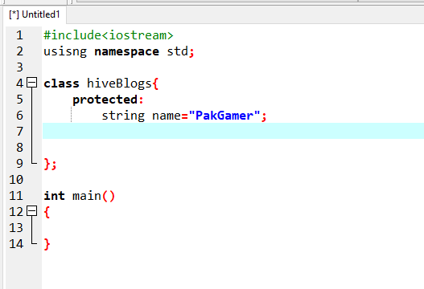Click the int keyword on line 11
The width and height of the screenshot is (424, 289).
click(x=55, y=196)
